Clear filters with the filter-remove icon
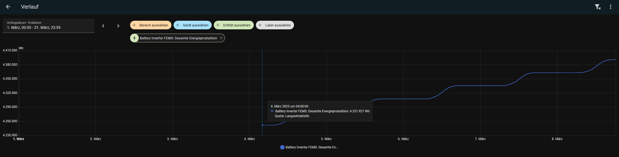The height and width of the screenshot is (157, 619). tap(598, 7)
